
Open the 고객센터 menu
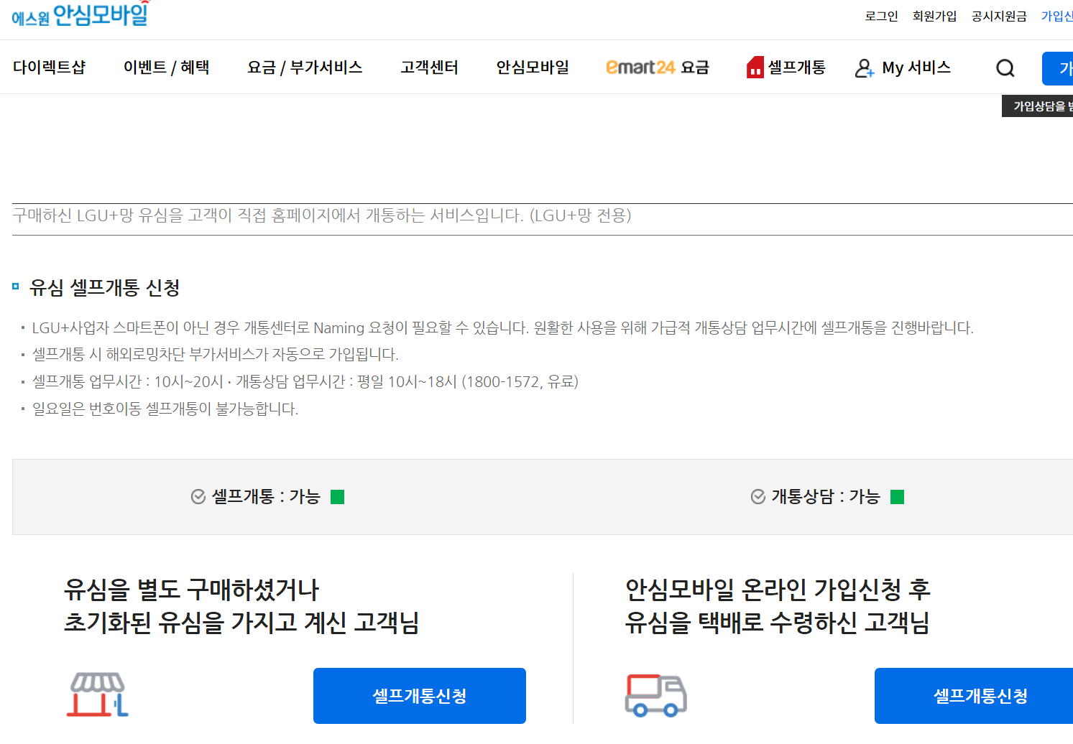point(430,68)
